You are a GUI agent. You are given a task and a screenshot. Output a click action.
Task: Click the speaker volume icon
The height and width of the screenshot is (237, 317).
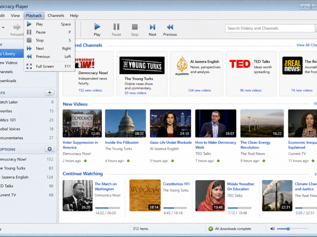pos(272,229)
